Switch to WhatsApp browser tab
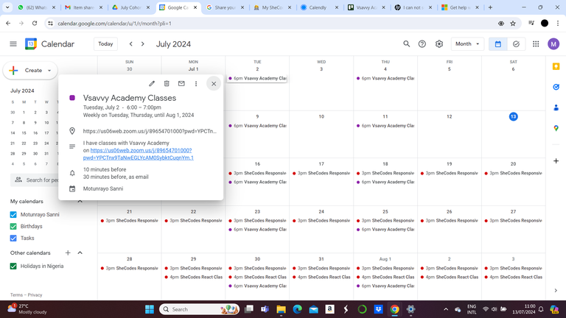This screenshot has height=318, width=566. [x=36, y=7]
